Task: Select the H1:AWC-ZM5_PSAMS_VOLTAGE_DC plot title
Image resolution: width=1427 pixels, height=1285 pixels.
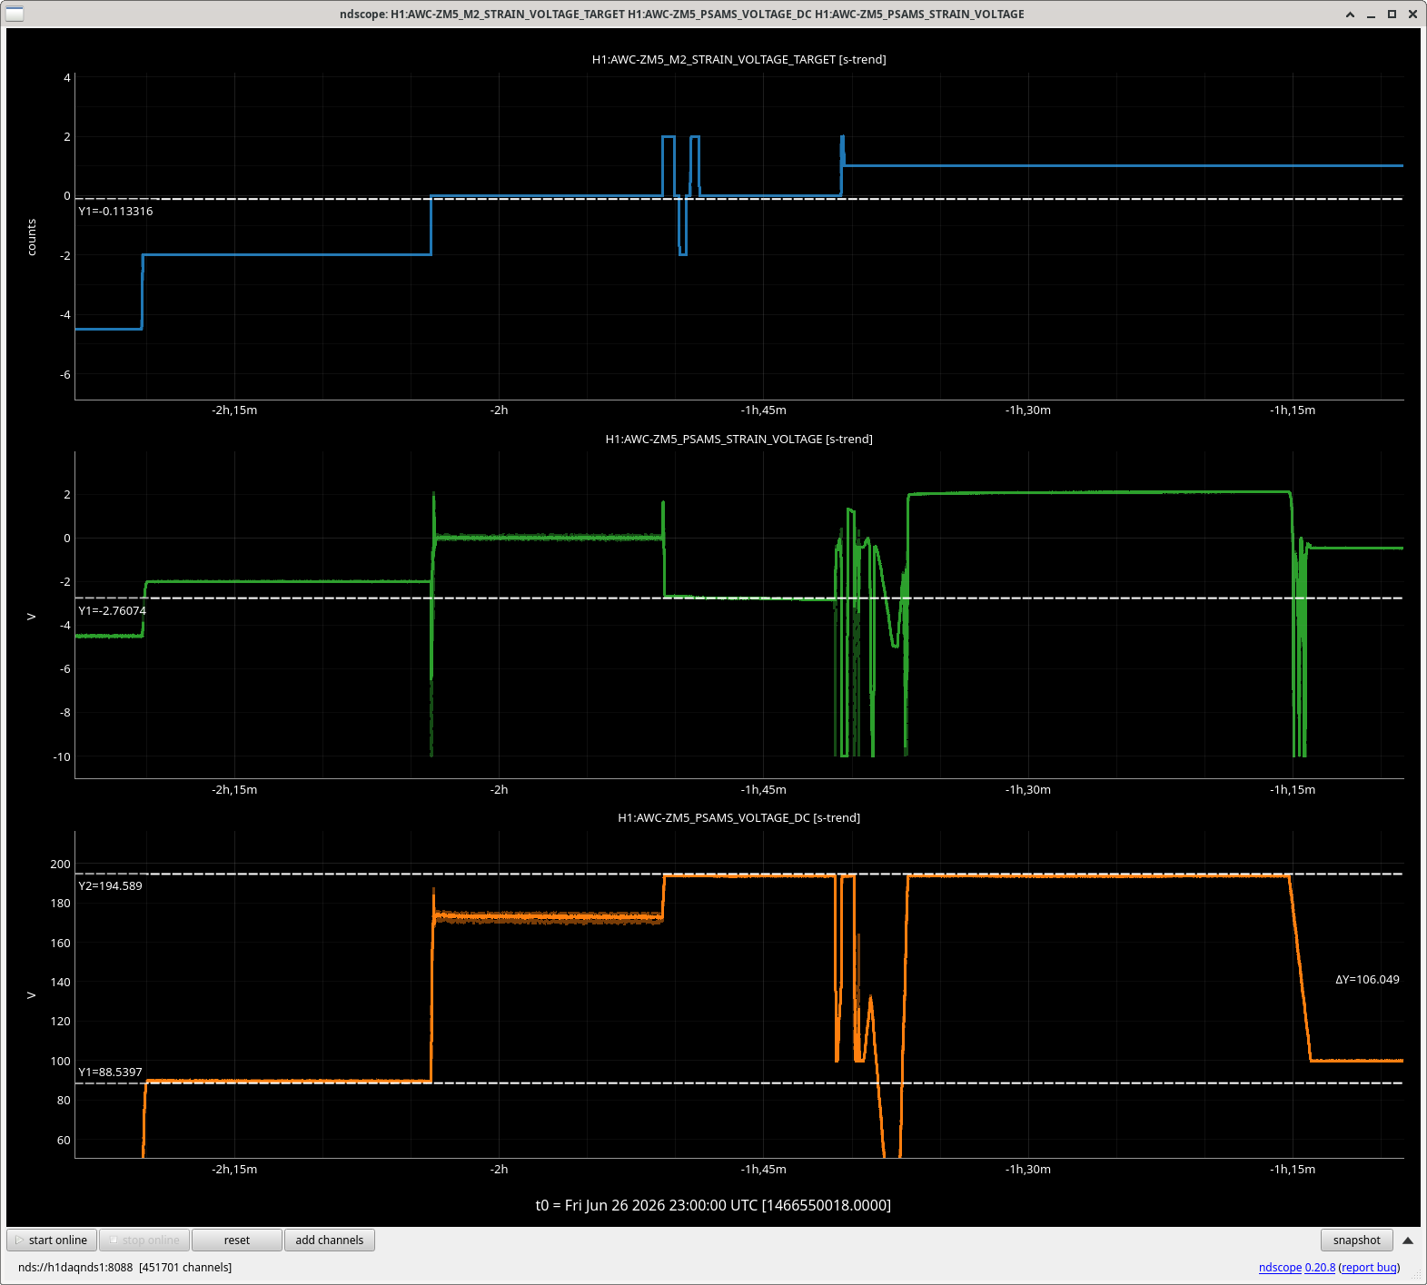Action: (739, 817)
